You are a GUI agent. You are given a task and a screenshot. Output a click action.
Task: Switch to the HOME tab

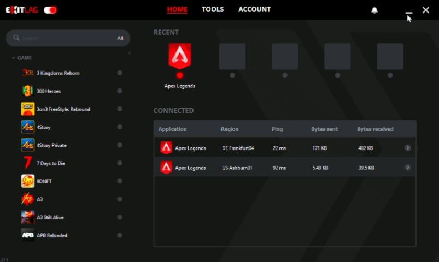coord(177,9)
